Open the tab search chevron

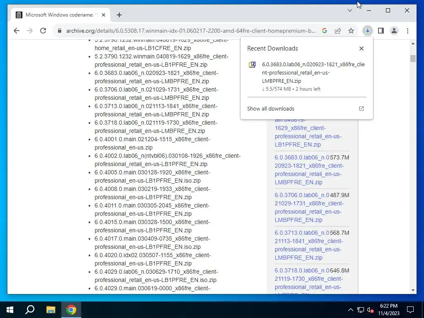click(x=349, y=10)
